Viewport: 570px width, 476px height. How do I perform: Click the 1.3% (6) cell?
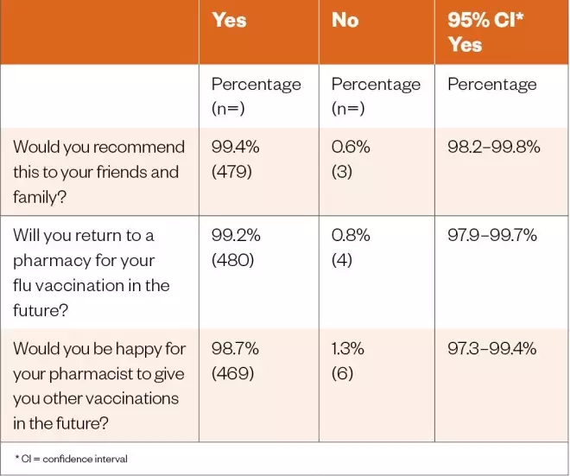tap(348, 361)
